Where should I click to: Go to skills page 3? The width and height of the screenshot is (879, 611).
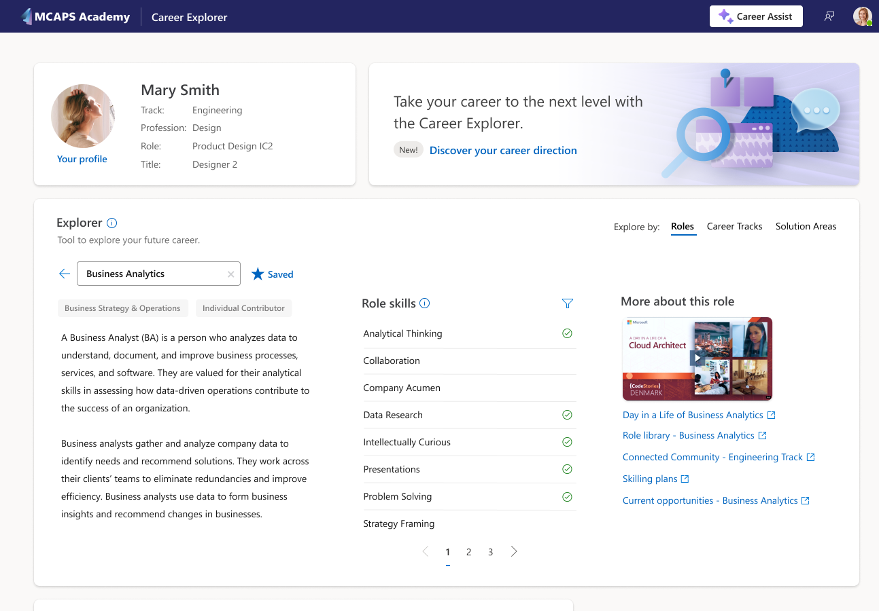(490, 552)
